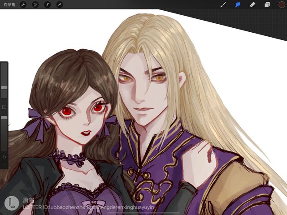Click the brush opacity slider handle

[4, 117]
